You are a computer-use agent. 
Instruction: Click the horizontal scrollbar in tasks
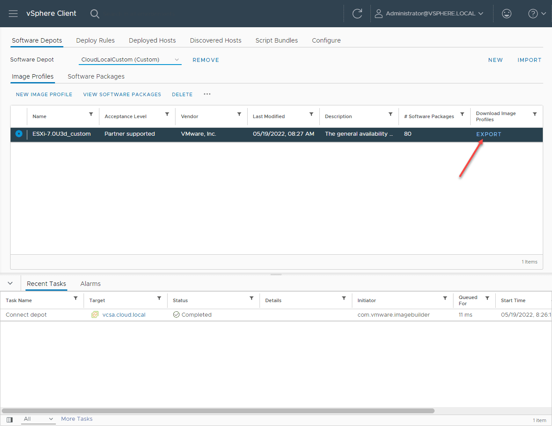218,411
